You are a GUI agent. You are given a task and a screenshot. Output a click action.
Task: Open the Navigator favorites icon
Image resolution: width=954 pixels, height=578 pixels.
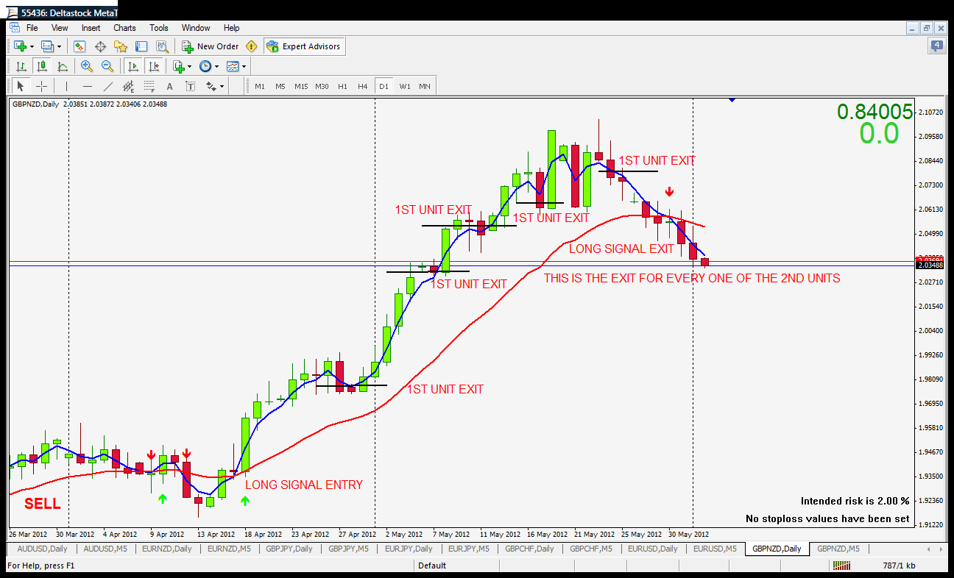click(x=121, y=46)
